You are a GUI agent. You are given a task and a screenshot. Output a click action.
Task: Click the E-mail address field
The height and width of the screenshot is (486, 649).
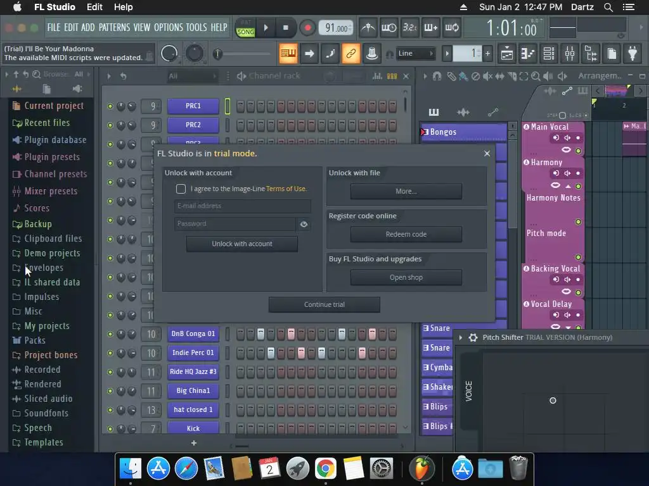coord(242,206)
